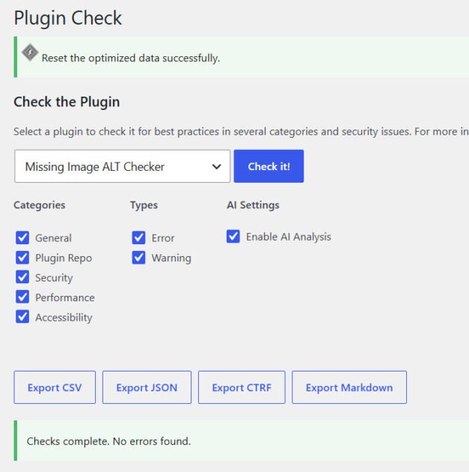
Task: Disable the Performance category checkbox
Action: pos(22,297)
